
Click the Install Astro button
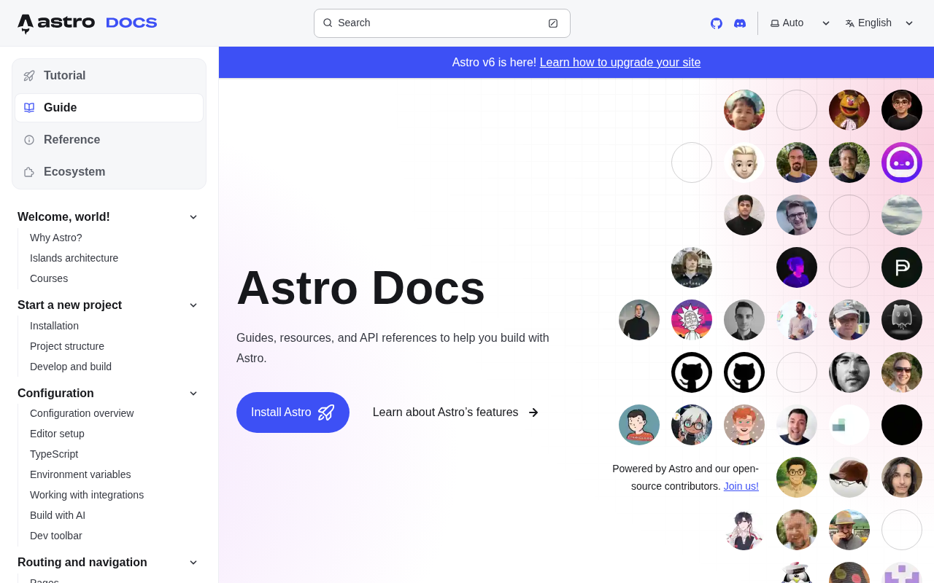point(293,412)
